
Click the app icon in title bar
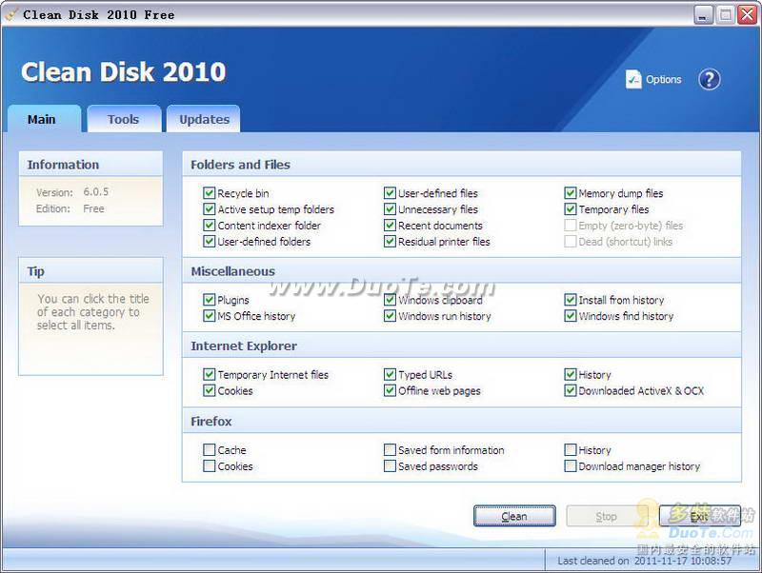pos(10,14)
